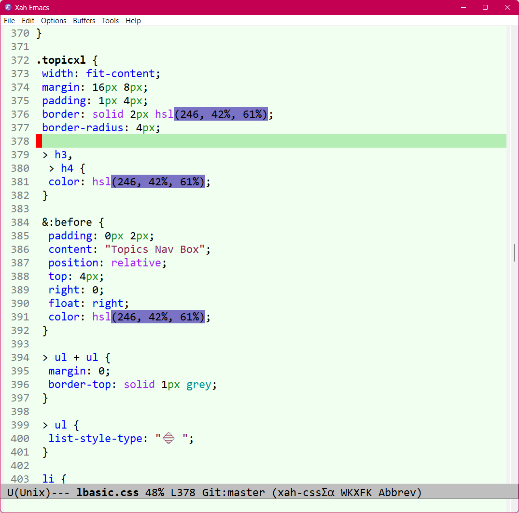Close the Xah Emacs window

507,7
